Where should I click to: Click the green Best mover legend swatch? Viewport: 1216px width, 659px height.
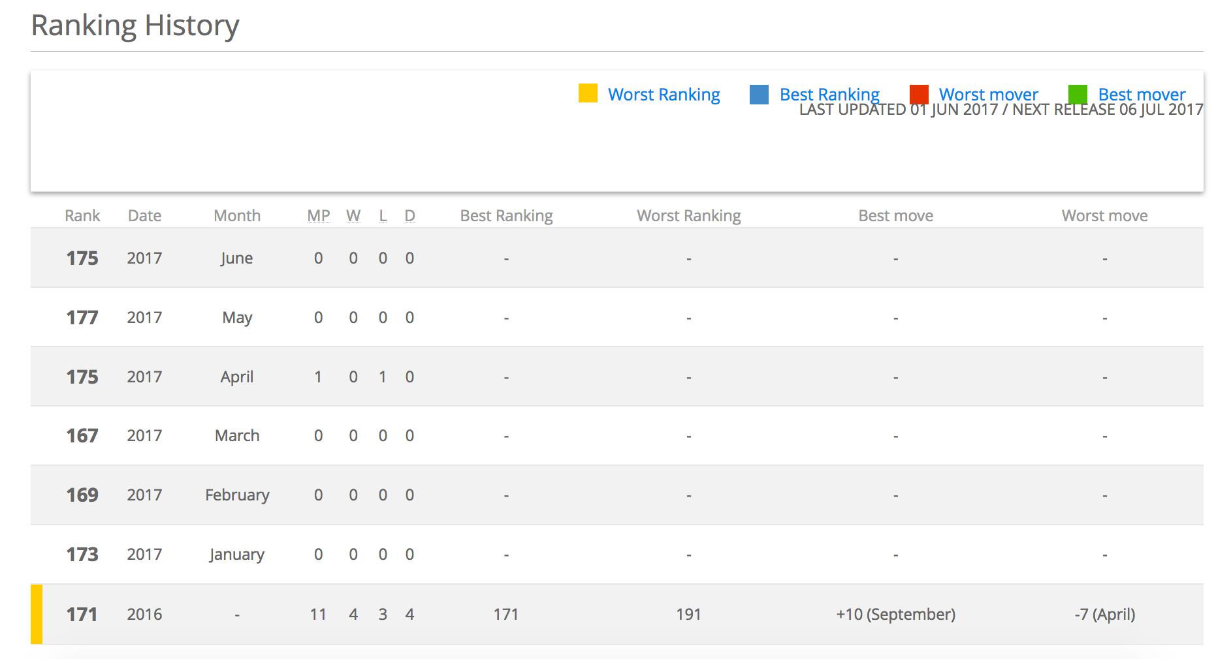click(1078, 95)
